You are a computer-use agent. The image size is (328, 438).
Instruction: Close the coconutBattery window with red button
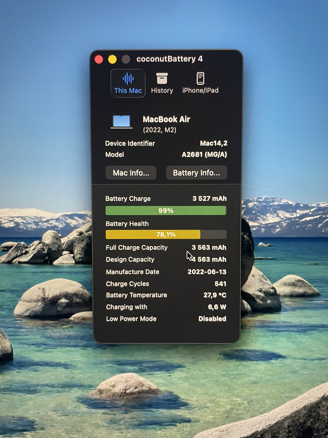coord(99,59)
